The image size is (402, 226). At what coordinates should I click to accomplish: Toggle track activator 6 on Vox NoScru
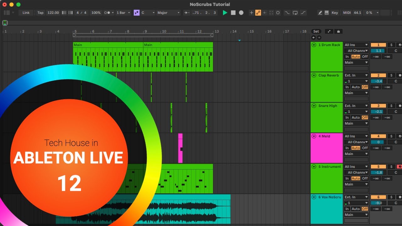(378, 197)
